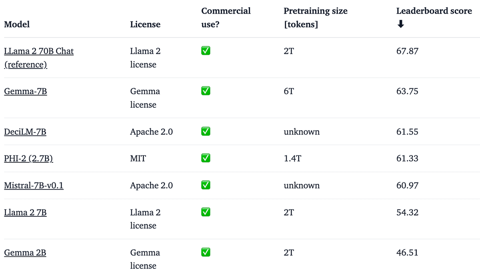The width and height of the screenshot is (480, 278).
Task: Click the Leaderboard score sort arrow
Action: [x=400, y=24]
